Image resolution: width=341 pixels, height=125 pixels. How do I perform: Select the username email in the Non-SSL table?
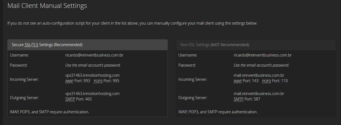[262, 55]
